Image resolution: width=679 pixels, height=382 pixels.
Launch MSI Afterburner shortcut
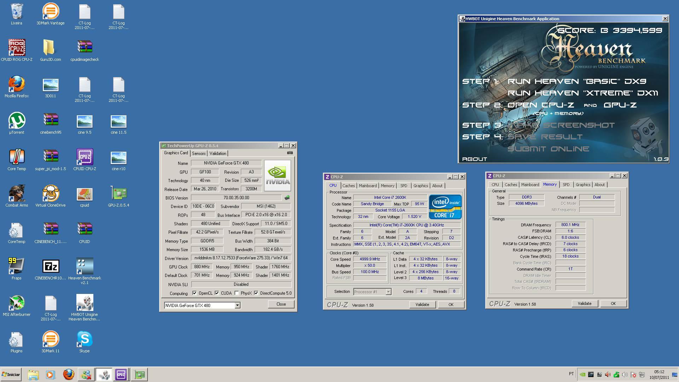(x=16, y=306)
